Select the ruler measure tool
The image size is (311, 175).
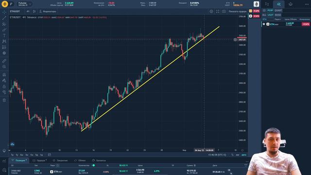coord(4,61)
